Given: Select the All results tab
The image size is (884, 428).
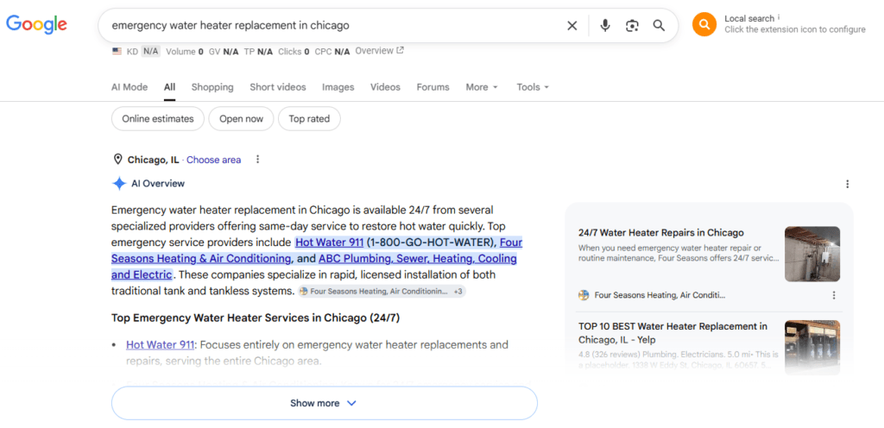Looking at the screenshot, I should click(x=170, y=87).
